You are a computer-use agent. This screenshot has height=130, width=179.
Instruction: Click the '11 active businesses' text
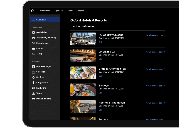click(x=82, y=26)
